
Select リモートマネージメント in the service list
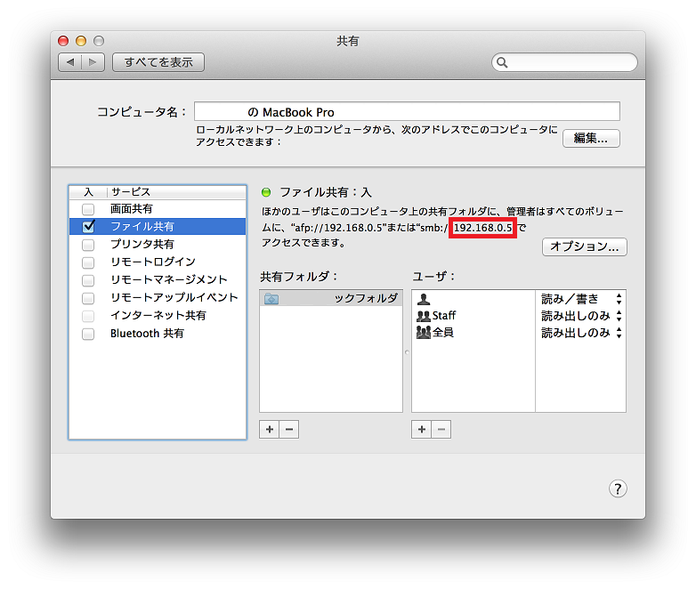(x=168, y=280)
